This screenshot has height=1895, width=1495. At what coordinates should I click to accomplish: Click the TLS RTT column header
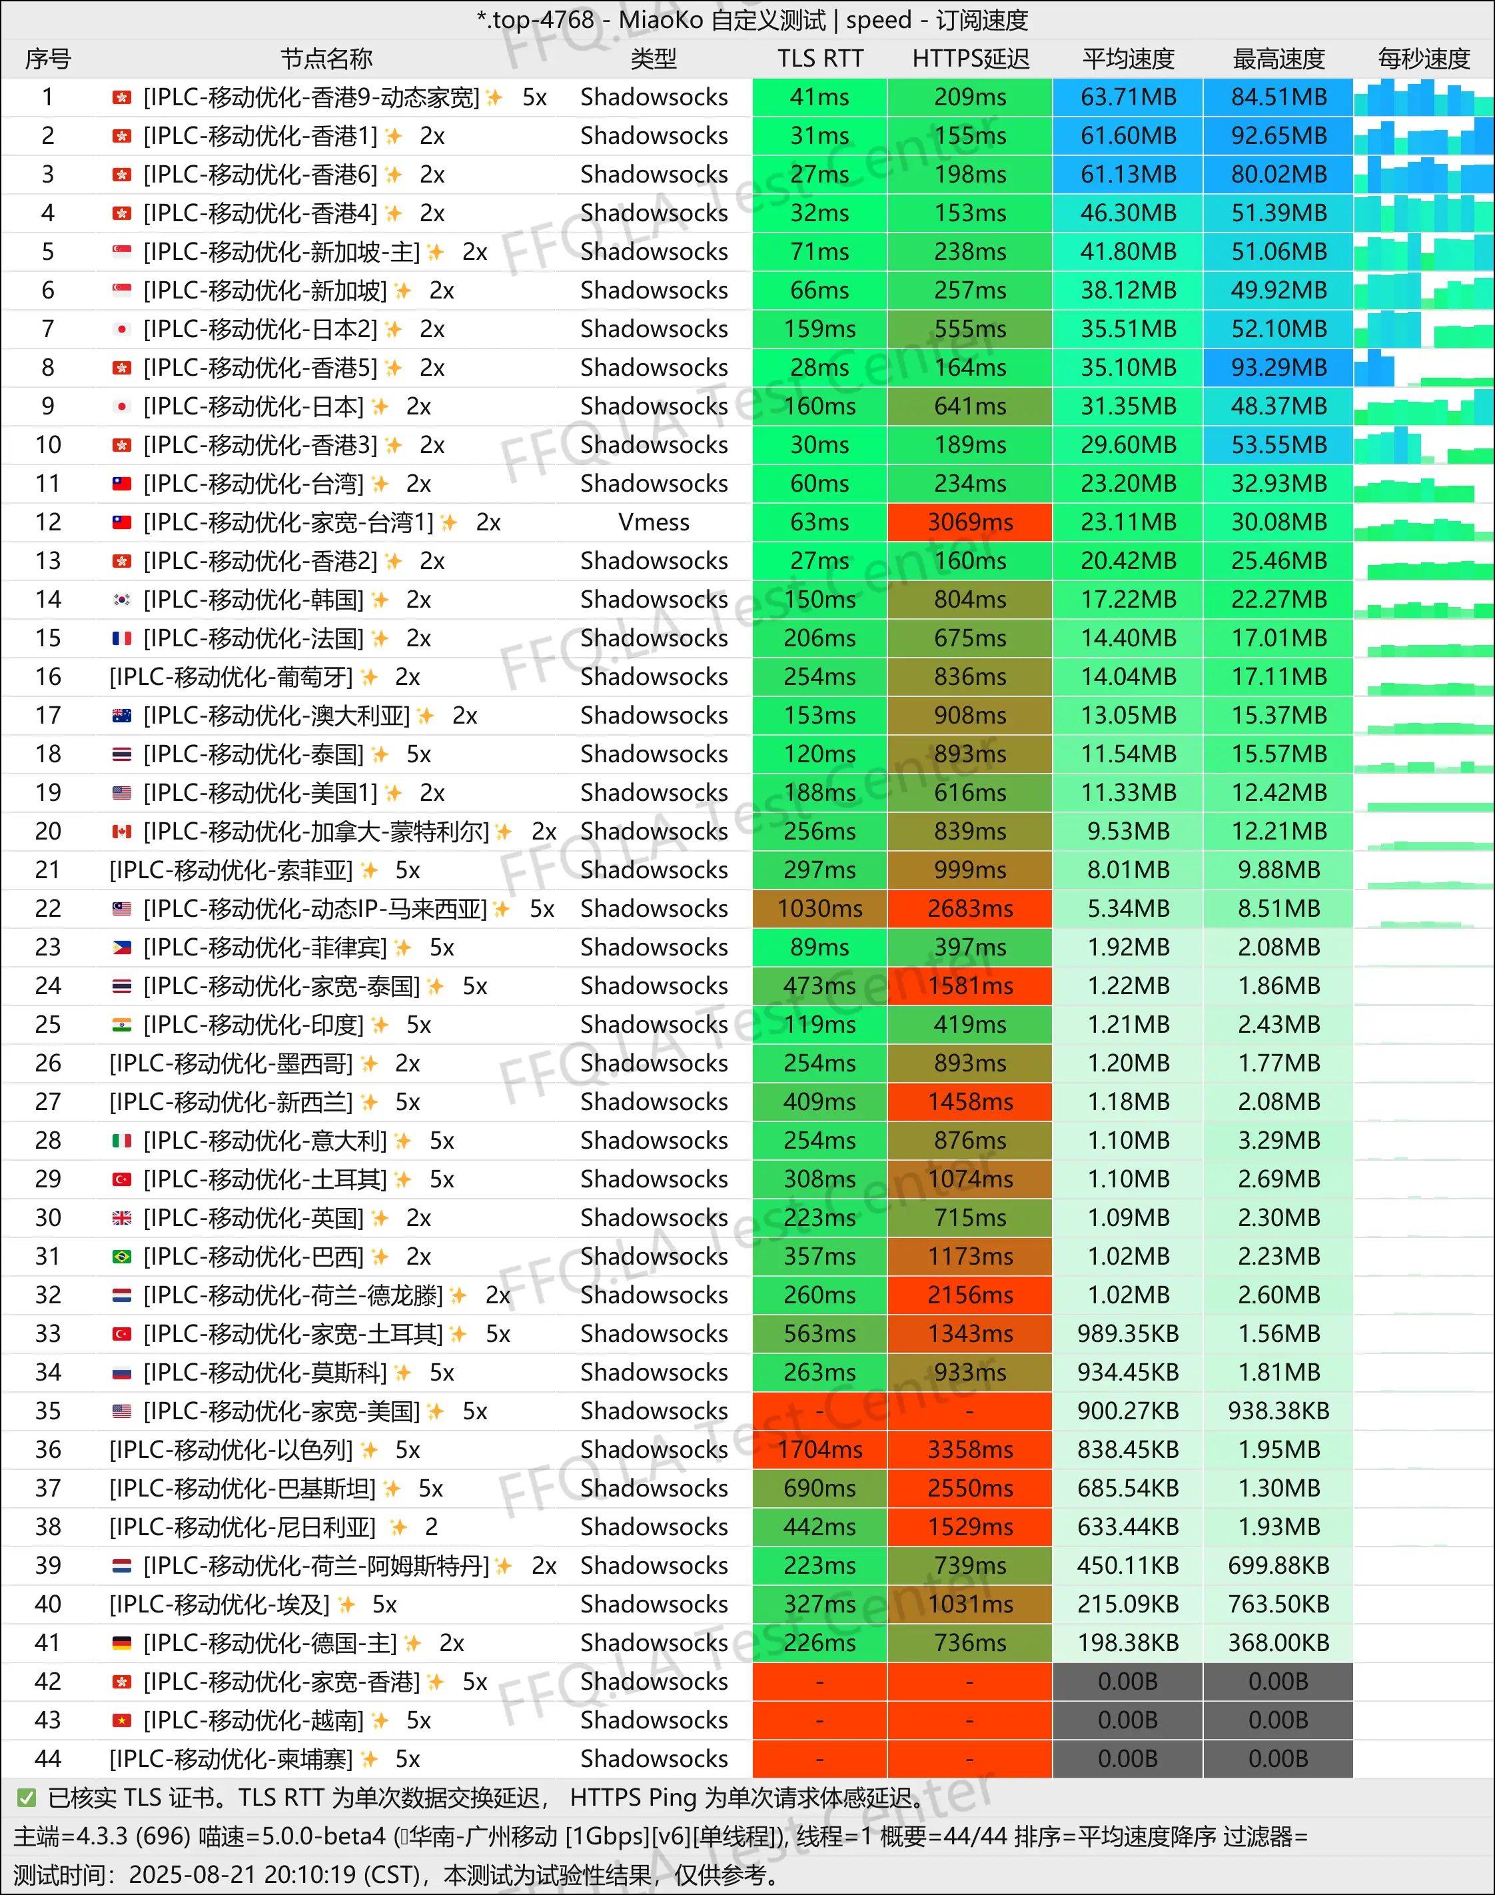coord(820,59)
